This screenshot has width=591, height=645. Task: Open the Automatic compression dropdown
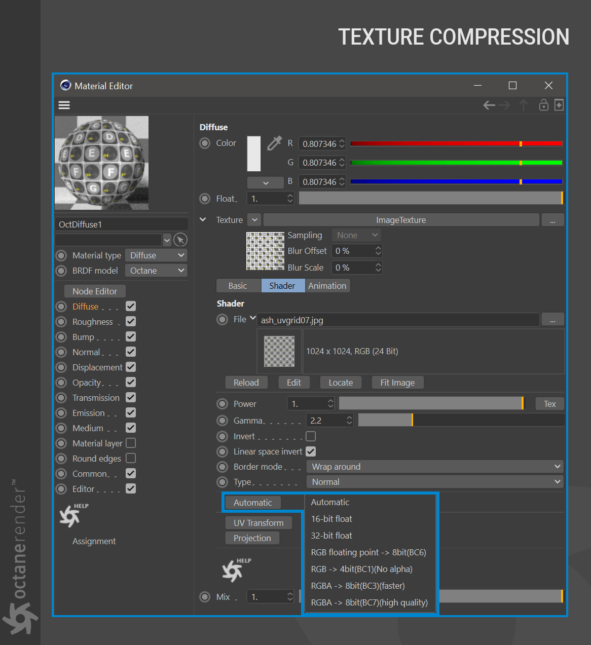tap(253, 503)
